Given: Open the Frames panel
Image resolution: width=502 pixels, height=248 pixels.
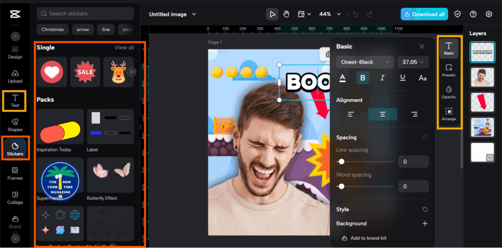Looking at the screenshot, I should (15, 173).
